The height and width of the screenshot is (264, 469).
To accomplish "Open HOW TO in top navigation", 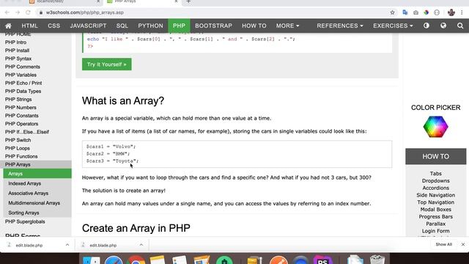I will (254, 26).
